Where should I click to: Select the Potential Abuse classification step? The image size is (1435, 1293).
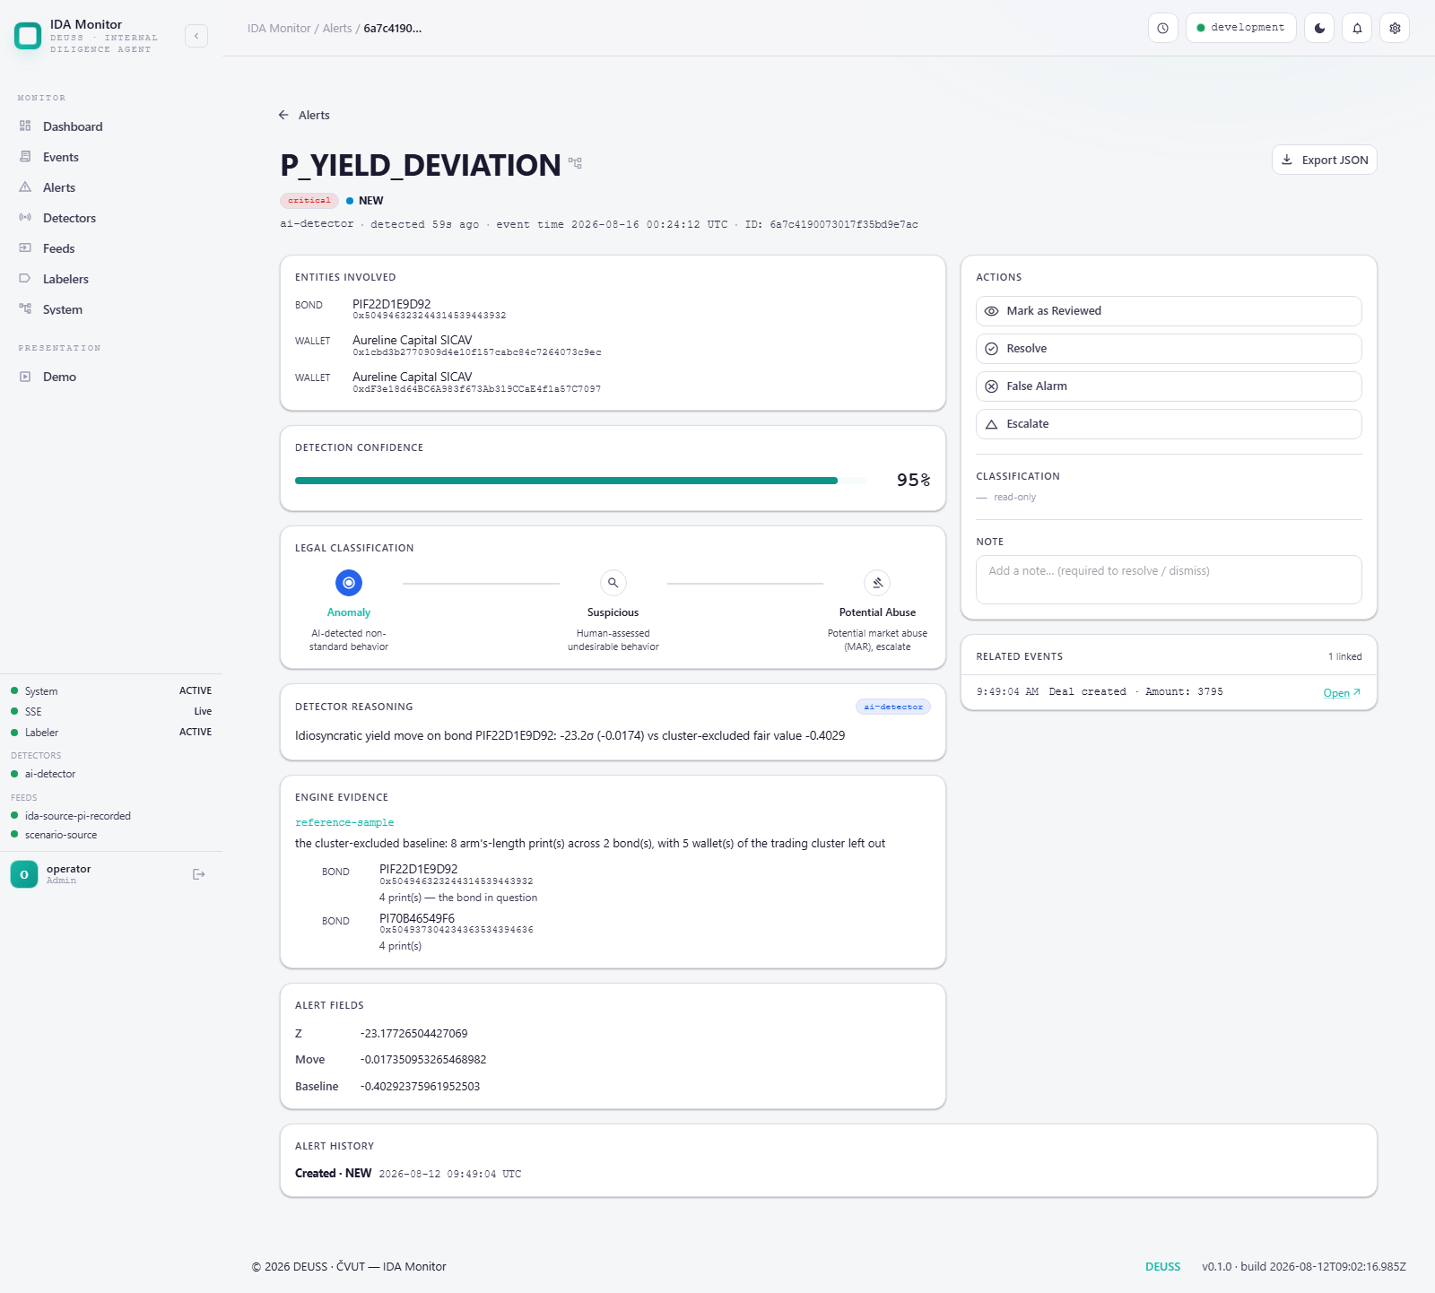pos(877,583)
